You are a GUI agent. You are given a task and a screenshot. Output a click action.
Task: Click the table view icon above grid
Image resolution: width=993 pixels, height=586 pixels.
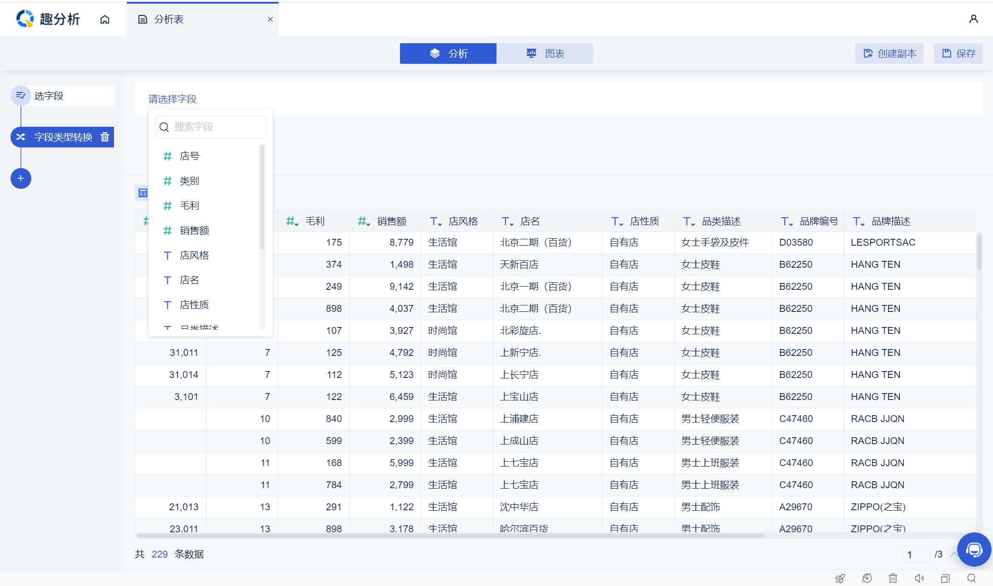click(x=143, y=193)
